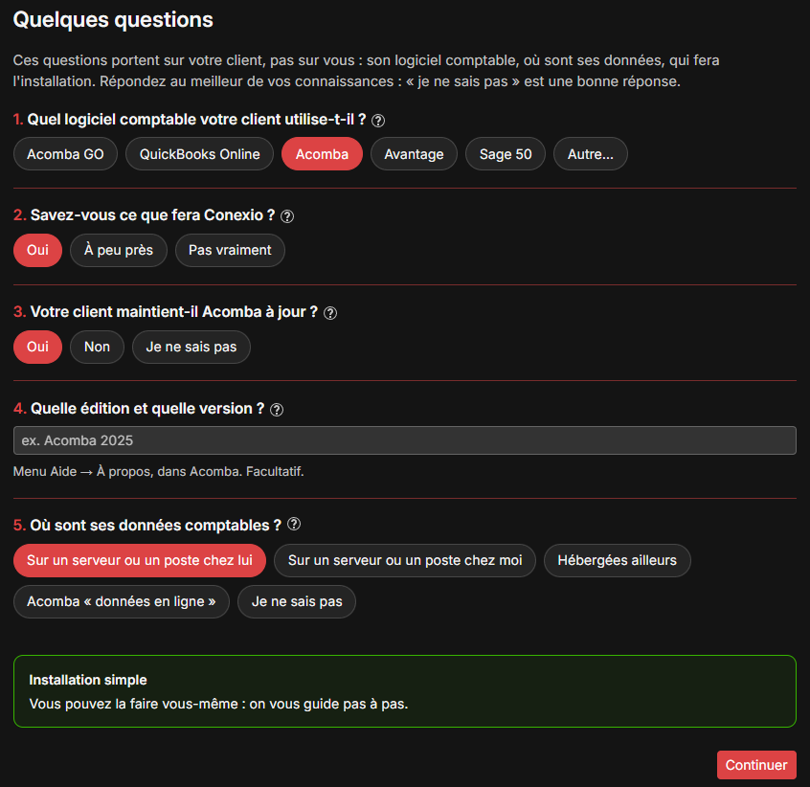
Task: Click the edition and version text field
Action: point(405,440)
